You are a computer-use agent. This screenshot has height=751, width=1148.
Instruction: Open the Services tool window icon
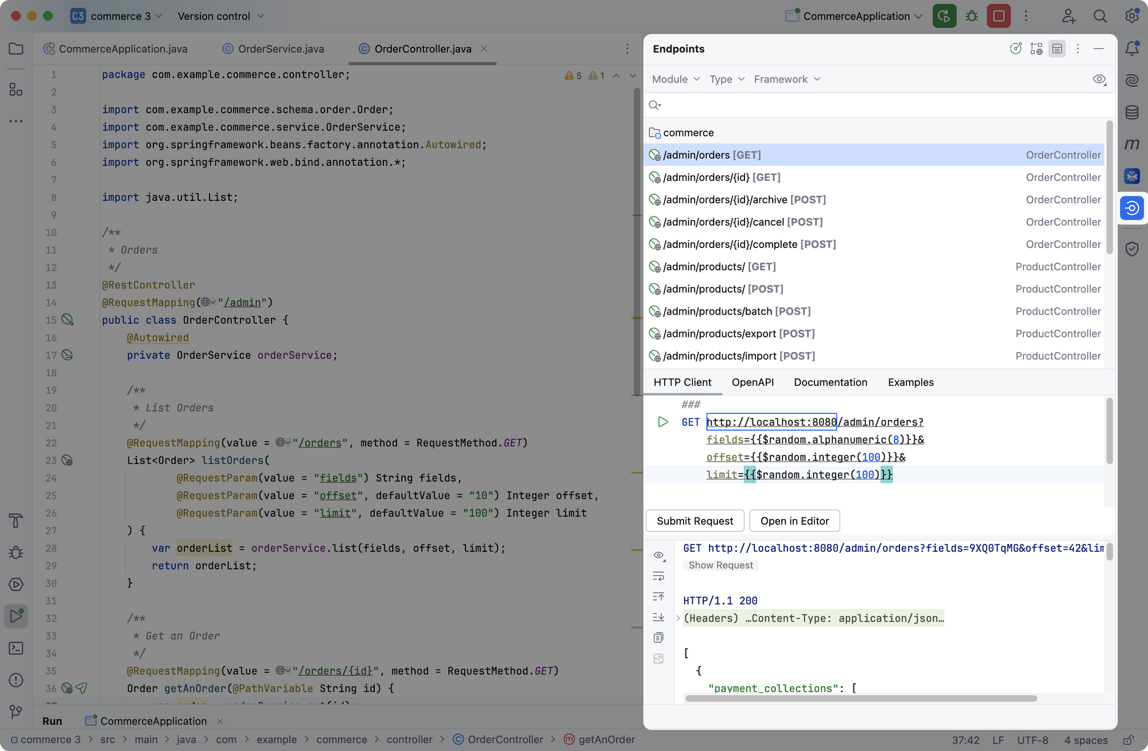pyautogui.click(x=16, y=584)
